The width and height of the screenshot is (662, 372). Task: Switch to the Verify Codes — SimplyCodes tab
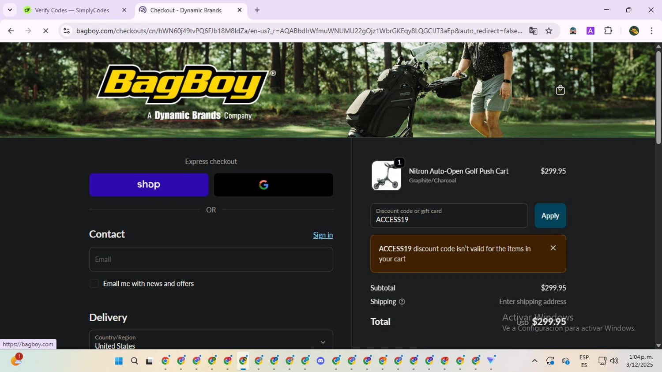(72, 10)
